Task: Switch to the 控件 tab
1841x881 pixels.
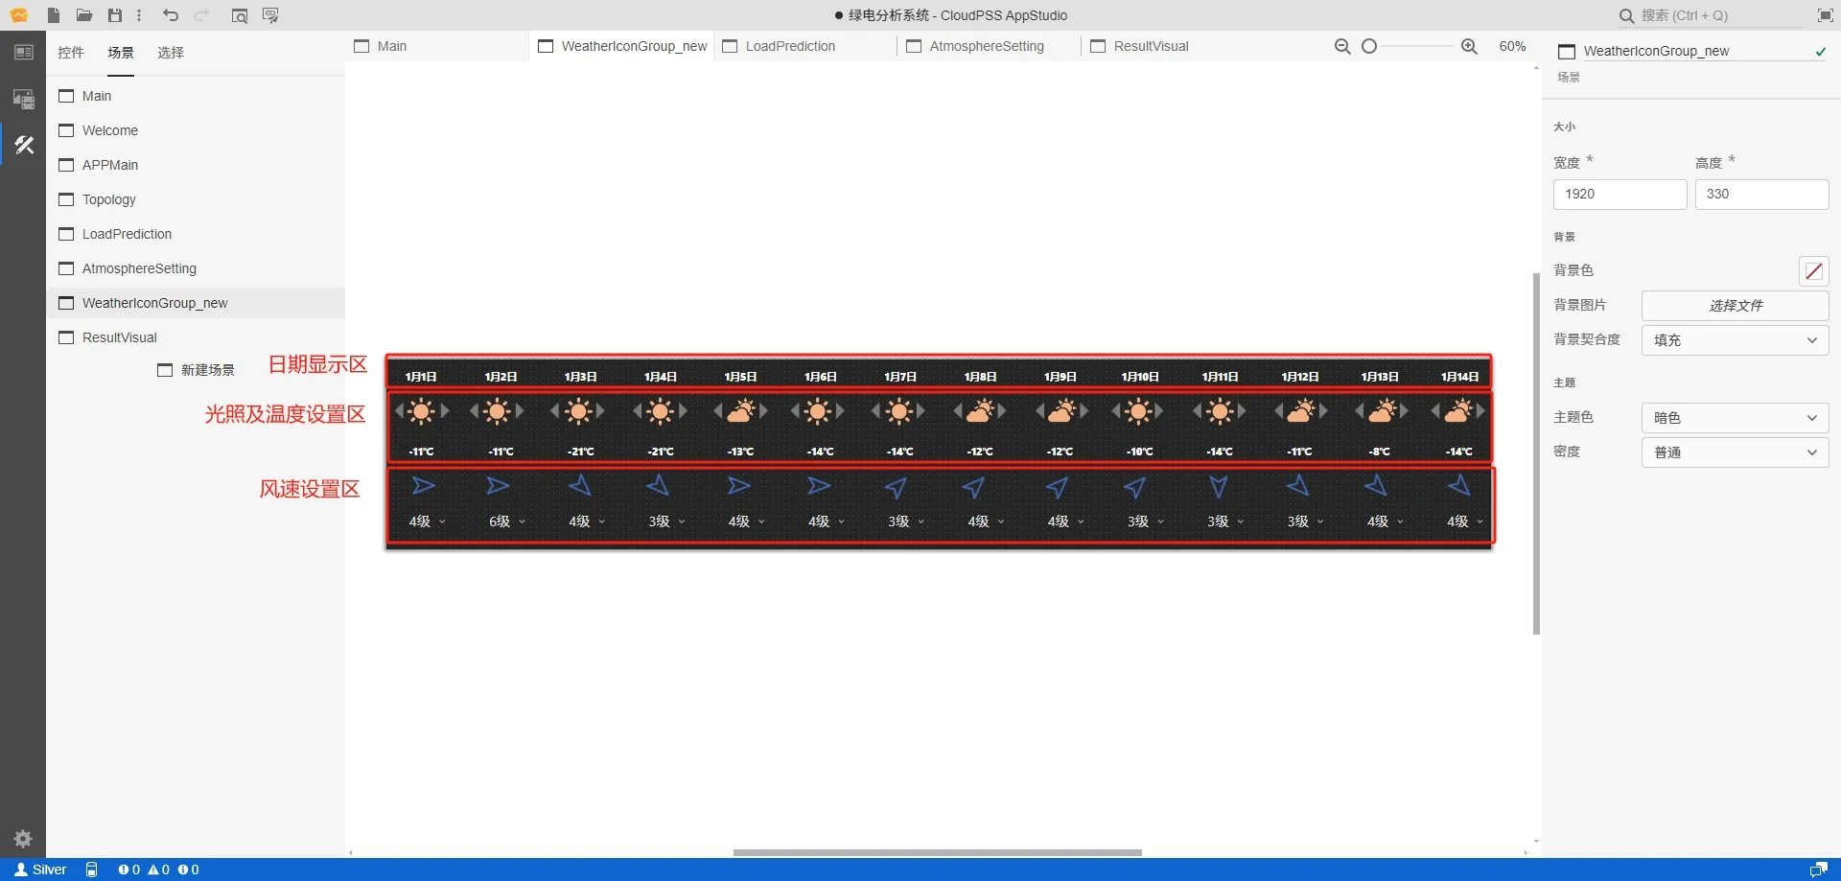Action: [x=71, y=53]
